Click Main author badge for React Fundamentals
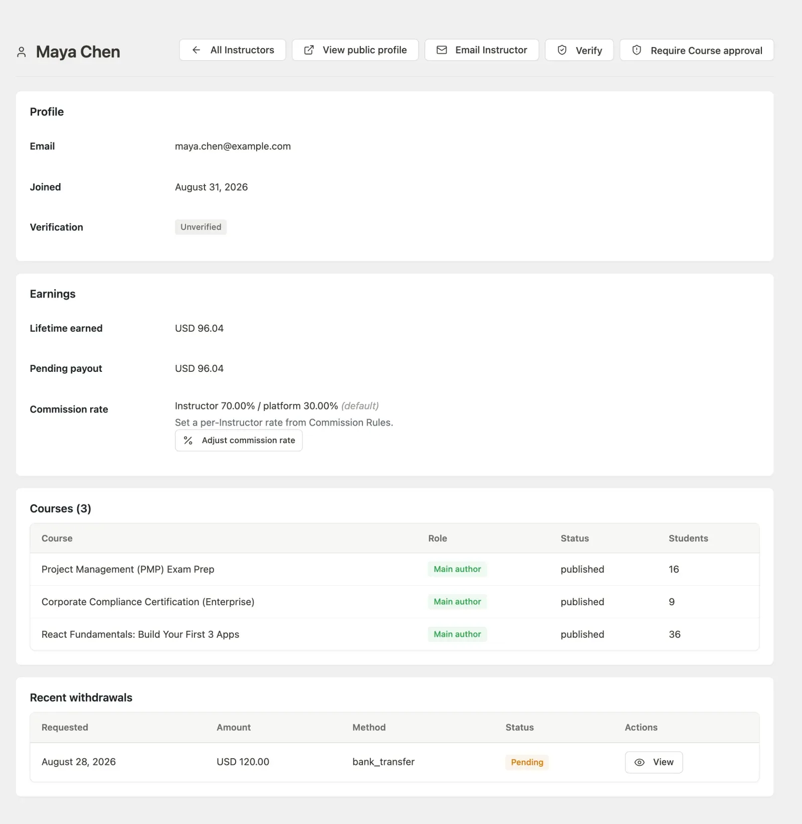The image size is (802, 824). (457, 635)
